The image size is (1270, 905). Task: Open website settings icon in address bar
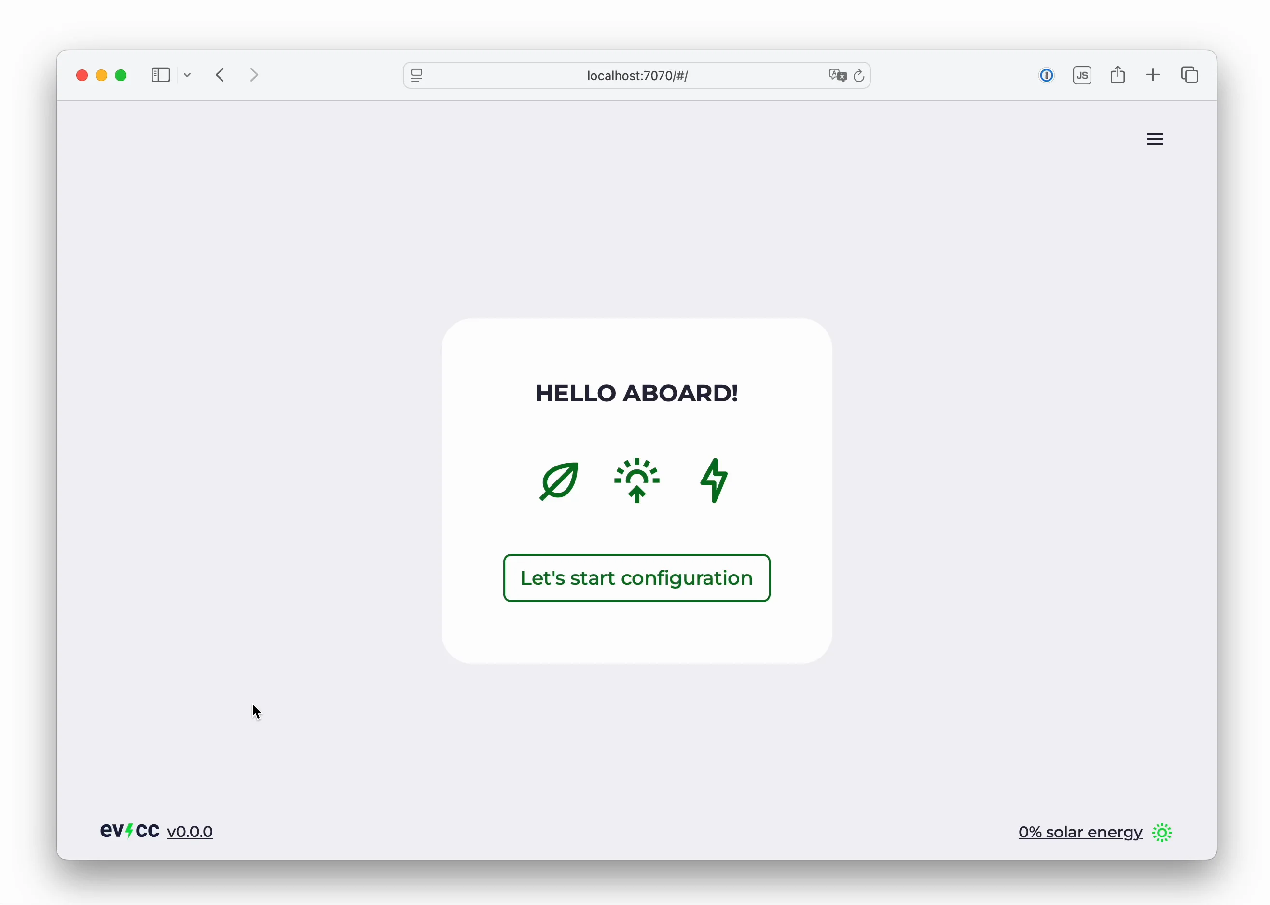click(417, 76)
